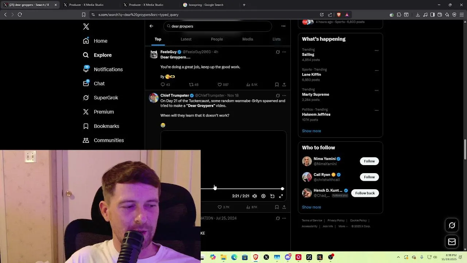The image size is (467, 263).
Task: Open Notifications in sidebar
Action: coord(103,69)
